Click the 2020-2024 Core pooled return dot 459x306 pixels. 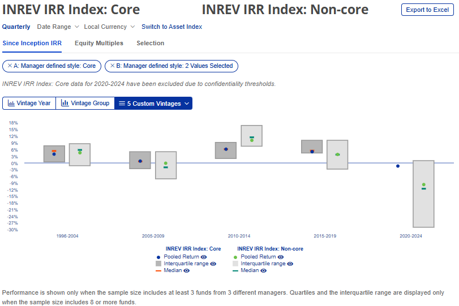[398, 166]
